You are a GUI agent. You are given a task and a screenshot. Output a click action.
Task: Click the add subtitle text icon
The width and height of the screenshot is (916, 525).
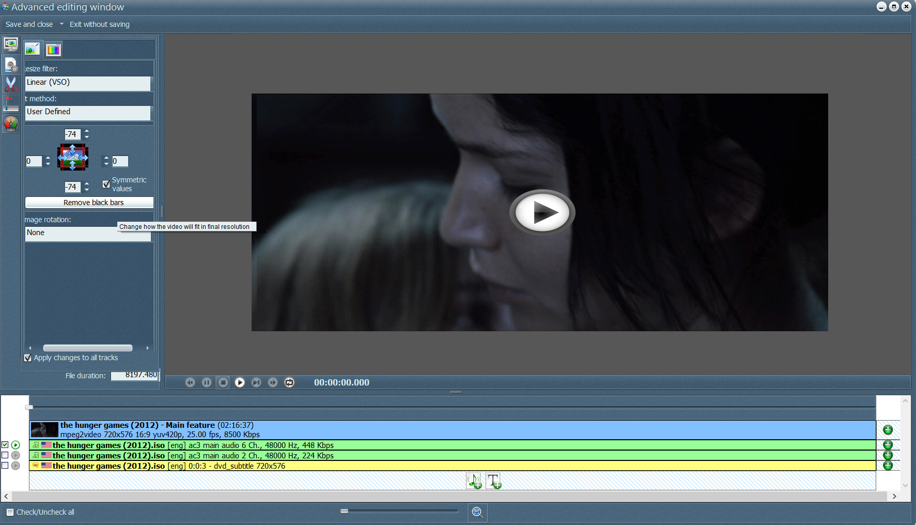494,481
